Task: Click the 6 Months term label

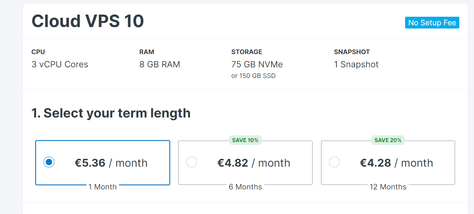Action: click(x=245, y=187)
